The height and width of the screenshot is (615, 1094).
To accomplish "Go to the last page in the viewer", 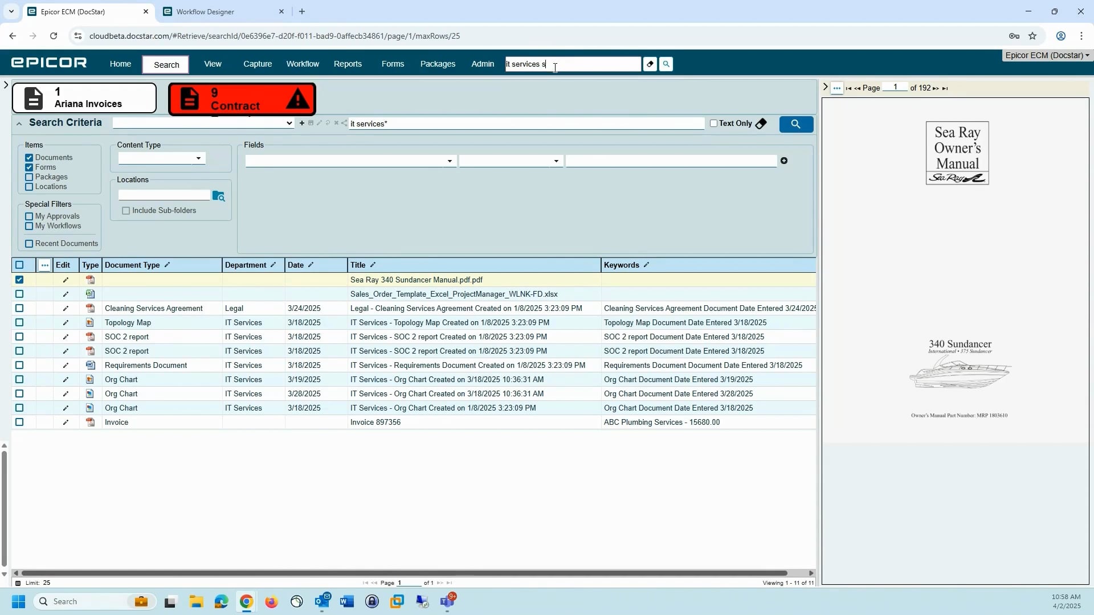I will (945, 88).
